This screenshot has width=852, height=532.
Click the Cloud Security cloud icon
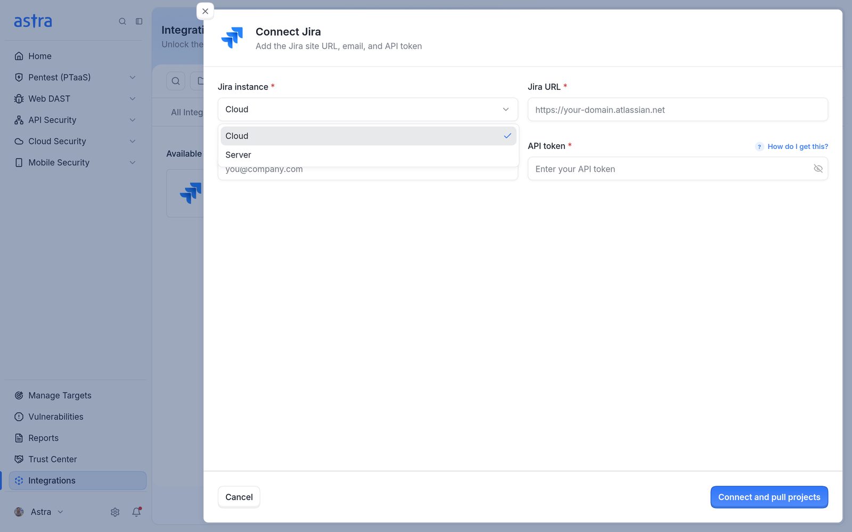coord(19,141)
